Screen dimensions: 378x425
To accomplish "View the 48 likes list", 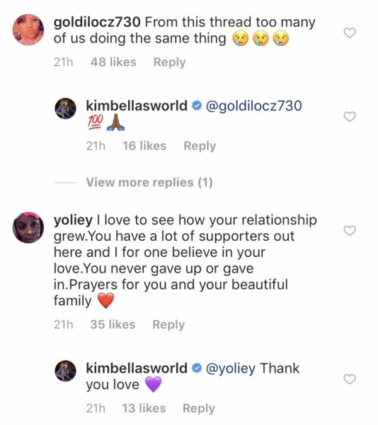I will pyautogui.click(x=113, y=62).
